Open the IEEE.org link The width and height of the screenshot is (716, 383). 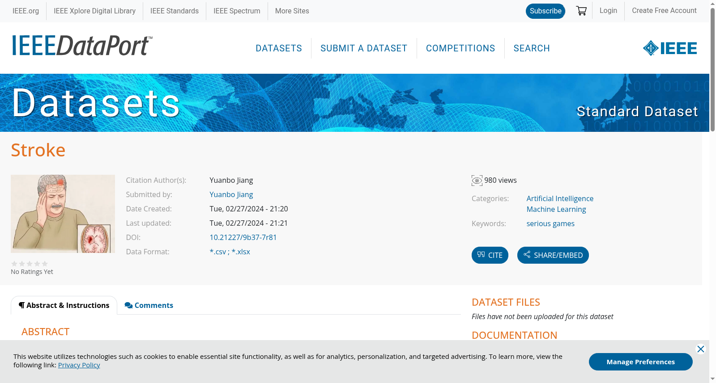pyautogui.click(x=26, y=11)
